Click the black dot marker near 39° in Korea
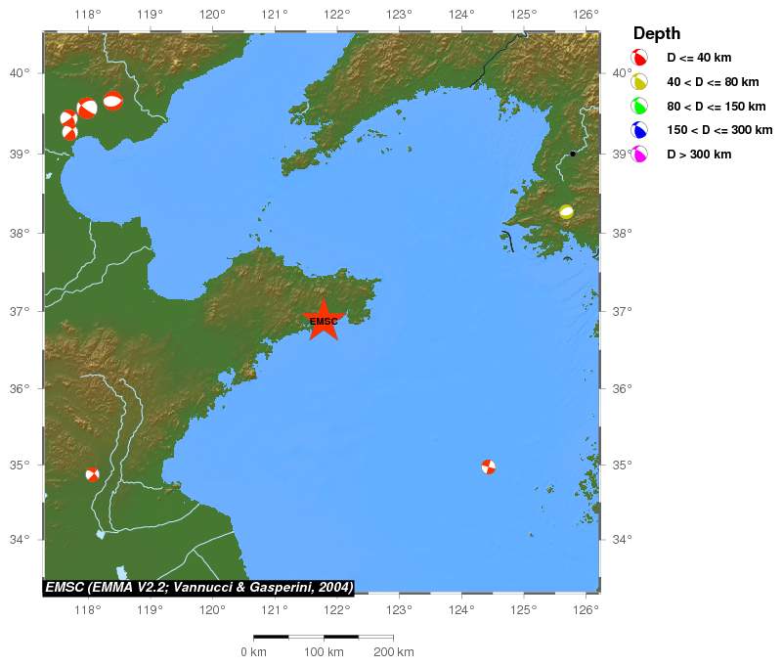 pyautogui.click(x=573, y=154)
